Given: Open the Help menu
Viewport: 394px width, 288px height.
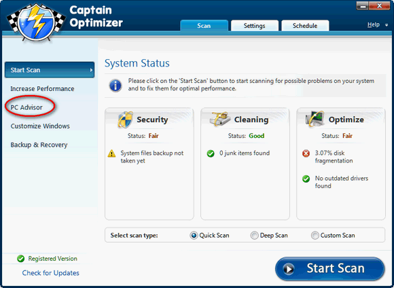Looking at the screenshot, I should point(374,24).
